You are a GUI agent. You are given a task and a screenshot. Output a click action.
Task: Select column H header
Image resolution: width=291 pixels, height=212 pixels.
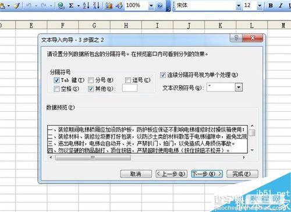tap(126, 25)
